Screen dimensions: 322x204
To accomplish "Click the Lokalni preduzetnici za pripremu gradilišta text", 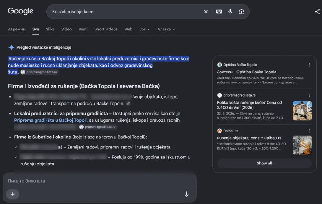I will click(x=61, y=113).
